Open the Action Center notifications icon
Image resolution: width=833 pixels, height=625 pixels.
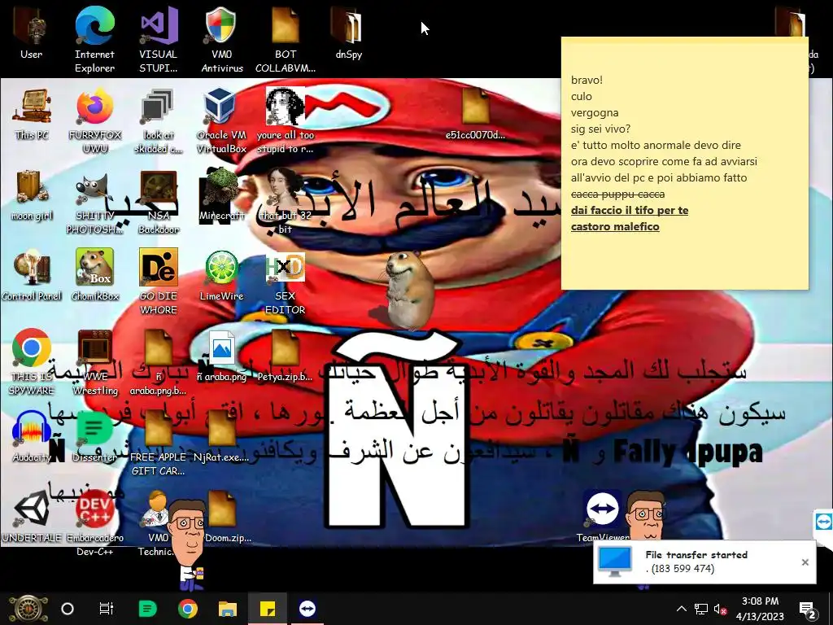tap(808, 610)
